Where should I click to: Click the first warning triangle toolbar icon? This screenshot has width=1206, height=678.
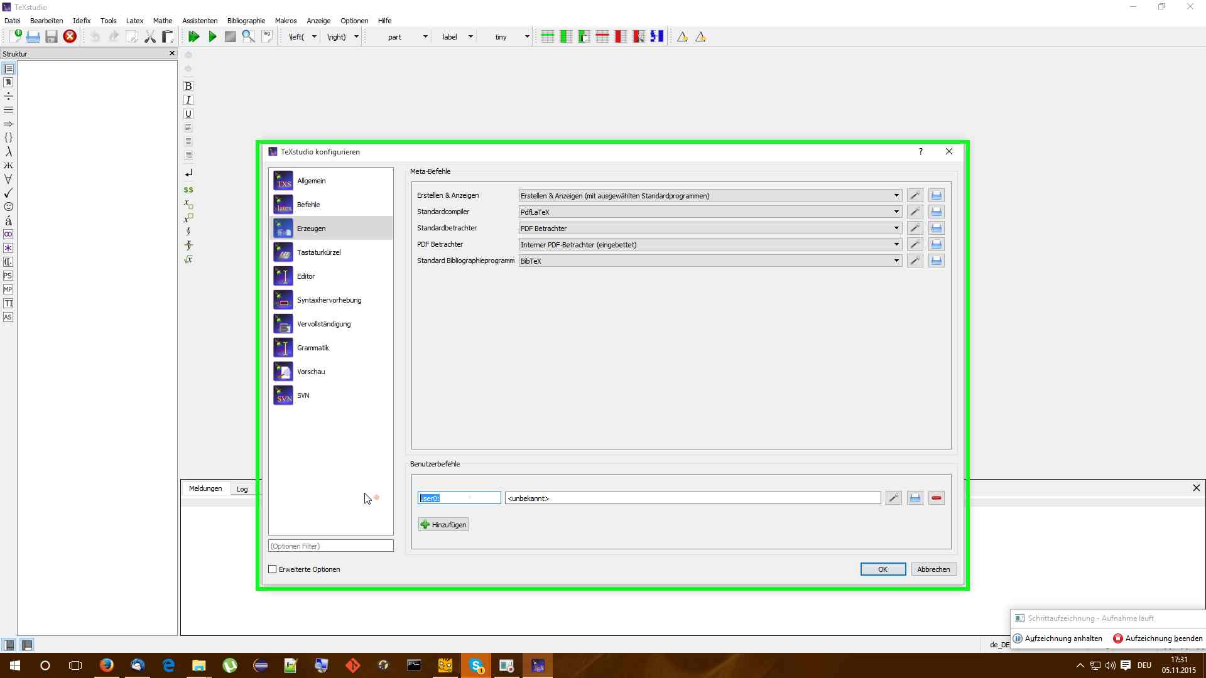pyautogui.click(x=682, y=36)
